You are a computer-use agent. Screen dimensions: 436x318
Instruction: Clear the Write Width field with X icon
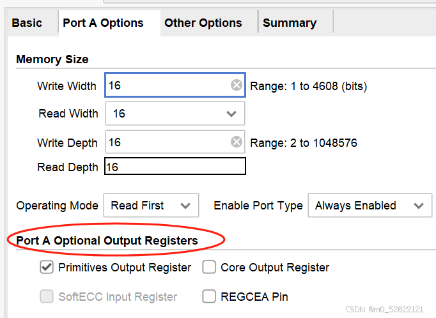point(237,85)
